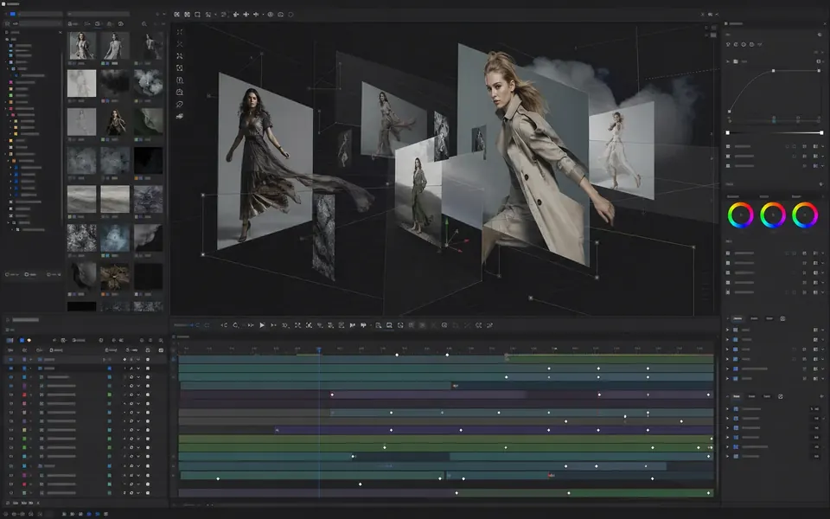Open dropdown arrow on first row below curve

822,147
